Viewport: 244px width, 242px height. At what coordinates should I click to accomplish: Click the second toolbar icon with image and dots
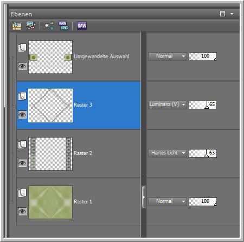31,26
